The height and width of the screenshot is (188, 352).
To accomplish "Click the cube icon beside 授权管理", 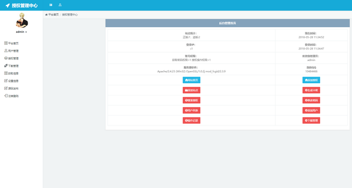I will [6, 58].
